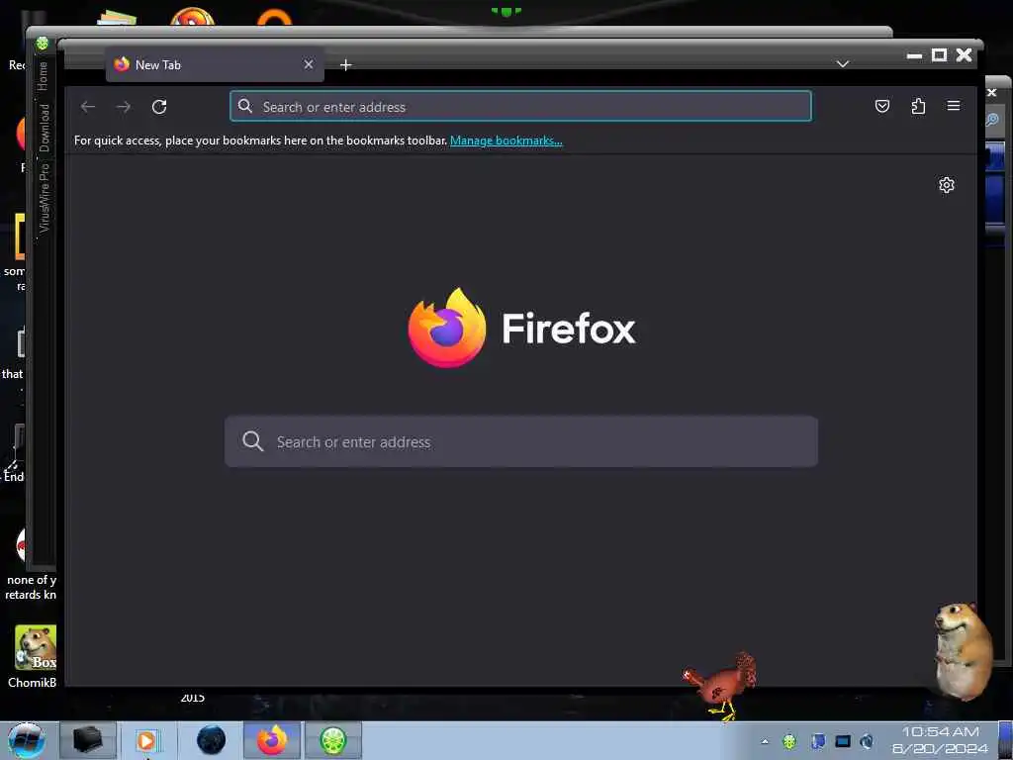Click the walking chicken desktop pet
1013x760 pixels.
coord(721,687)
